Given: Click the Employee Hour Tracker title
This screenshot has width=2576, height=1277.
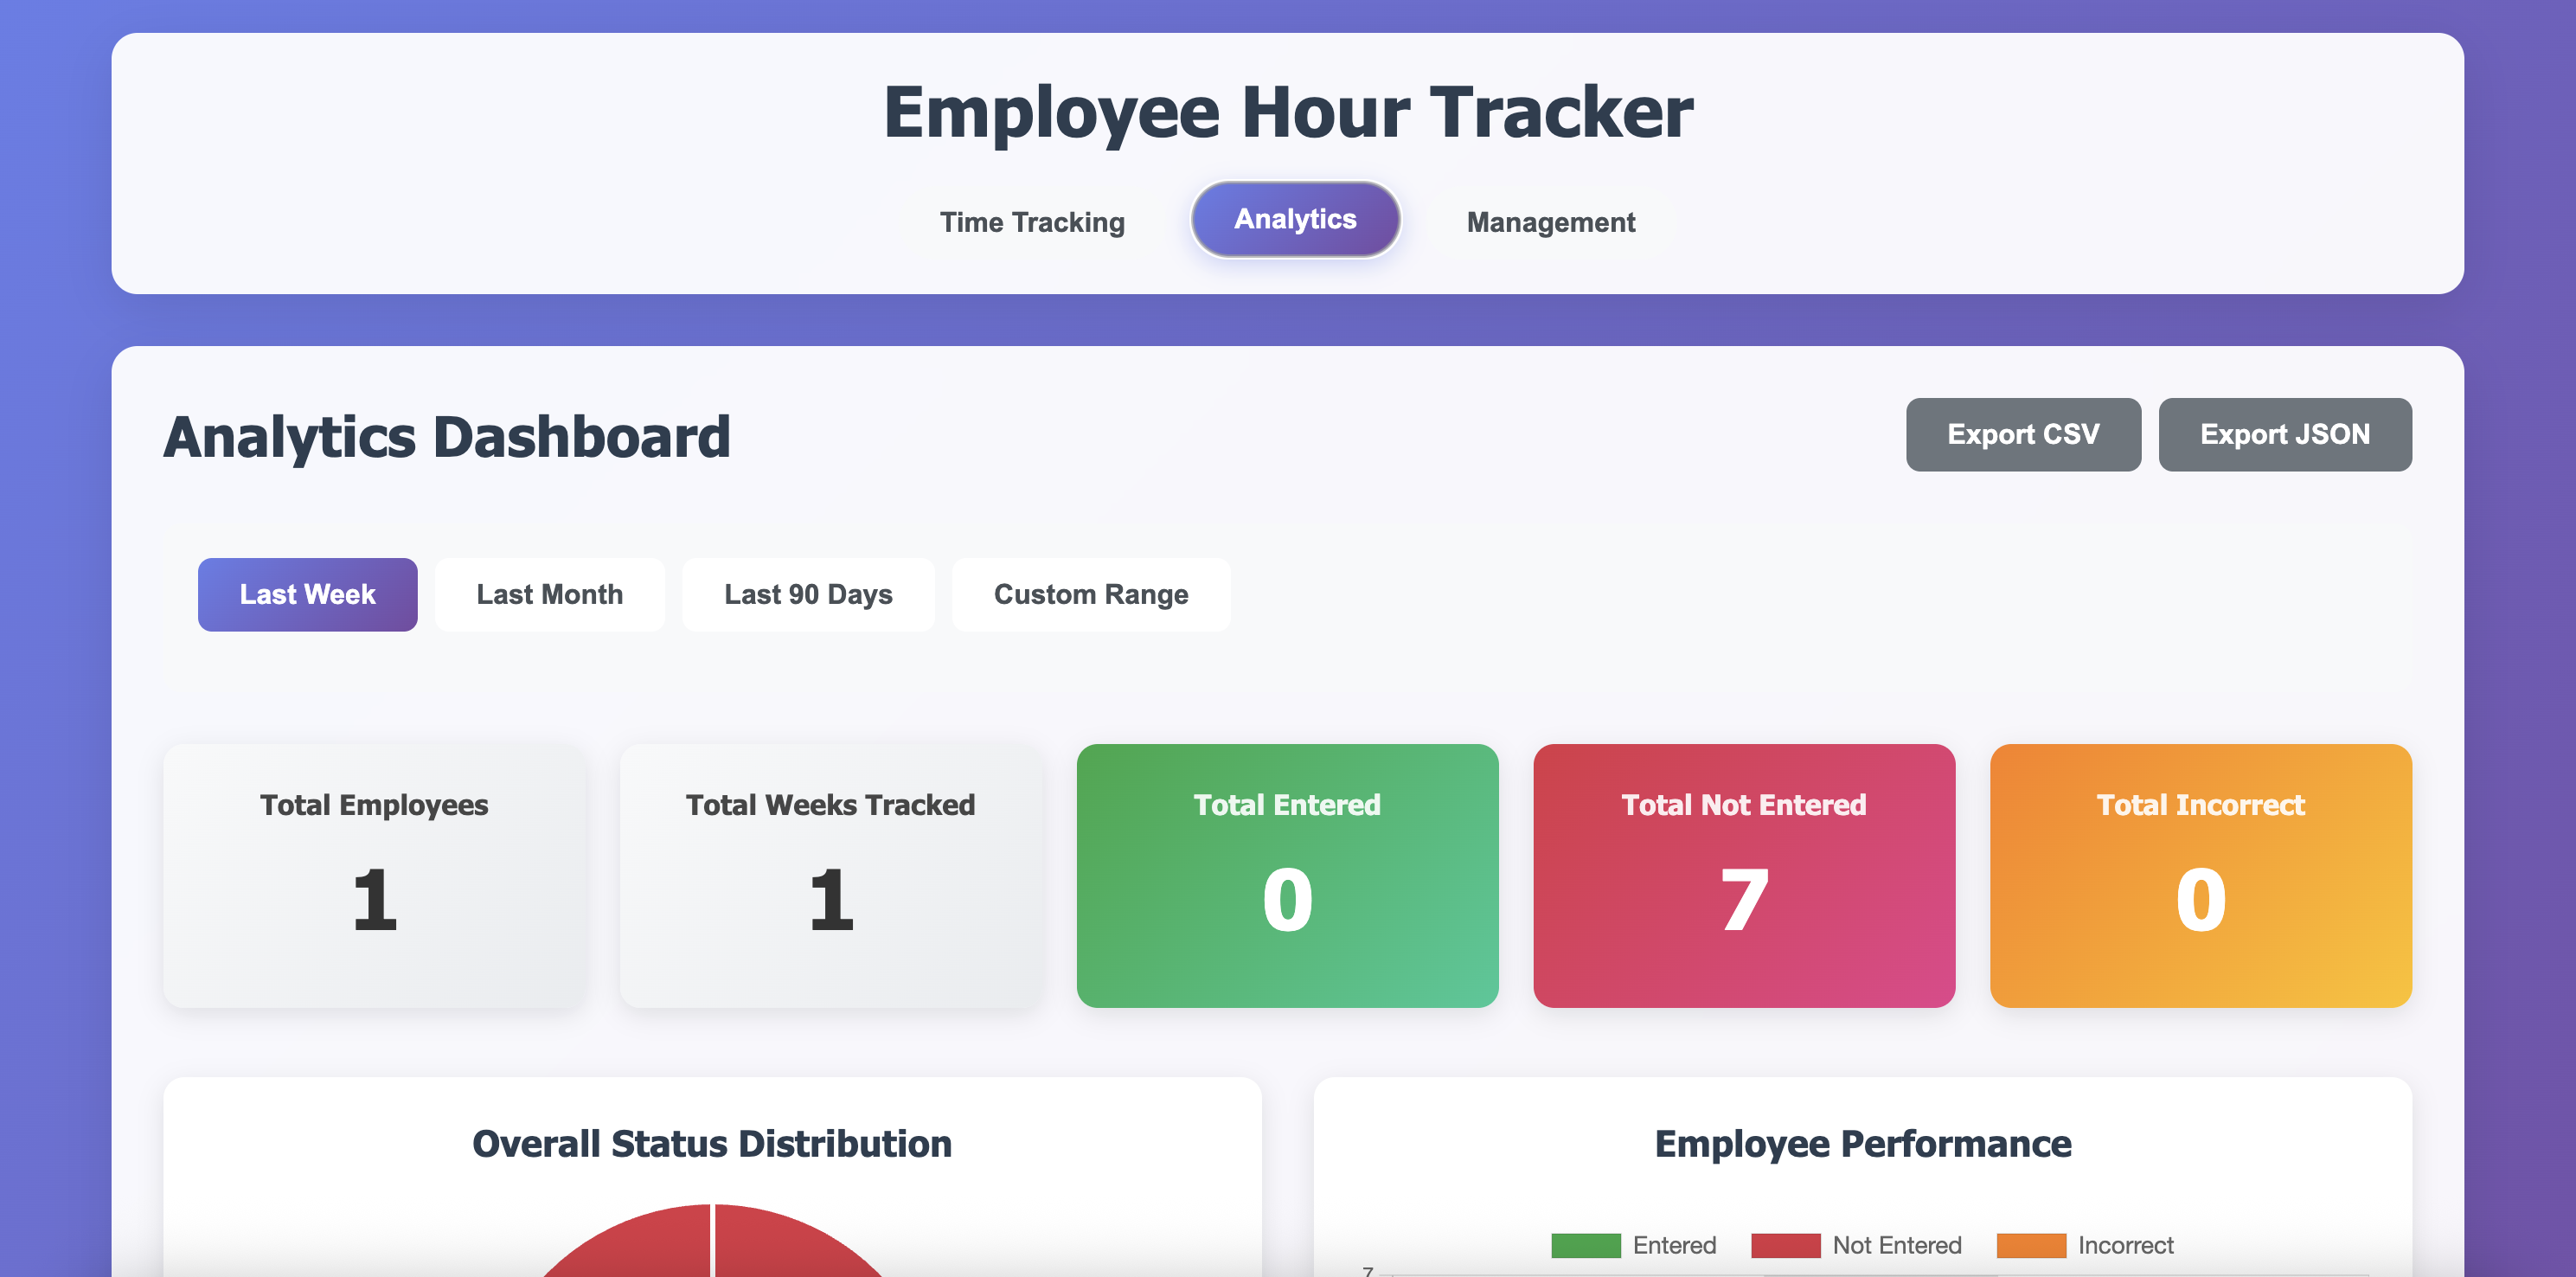Looking at the screenshot, I should pyautogui.click(x=1287, y=112).
